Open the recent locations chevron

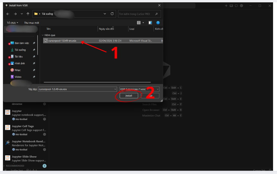22,14
